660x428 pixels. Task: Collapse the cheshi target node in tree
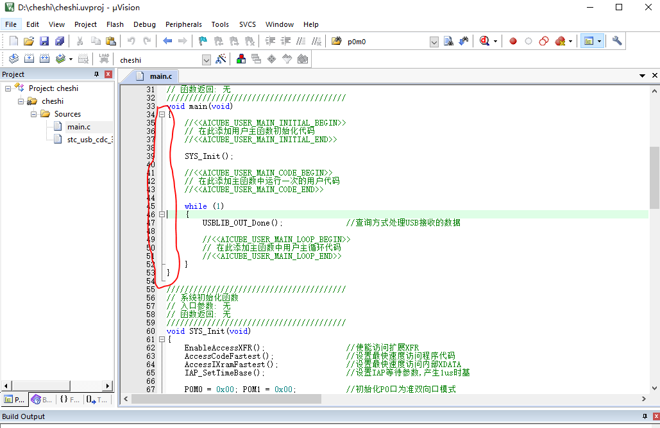tap(21, 101)
